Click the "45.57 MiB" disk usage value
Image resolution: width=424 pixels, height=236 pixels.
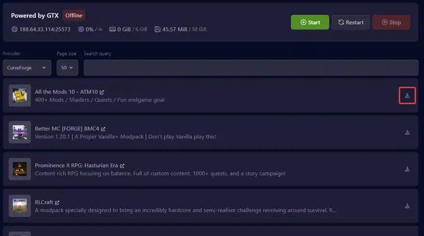pyautogui.click(x=175, y=29)
